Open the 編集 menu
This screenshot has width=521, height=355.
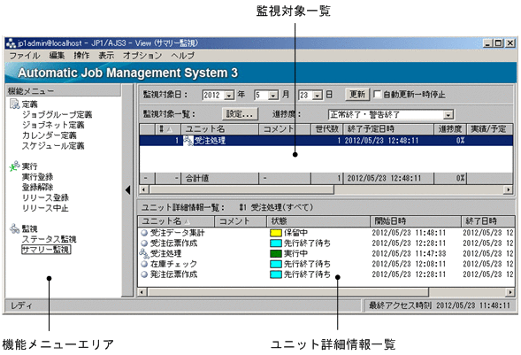pyautogui.click(x=57, y=56)
